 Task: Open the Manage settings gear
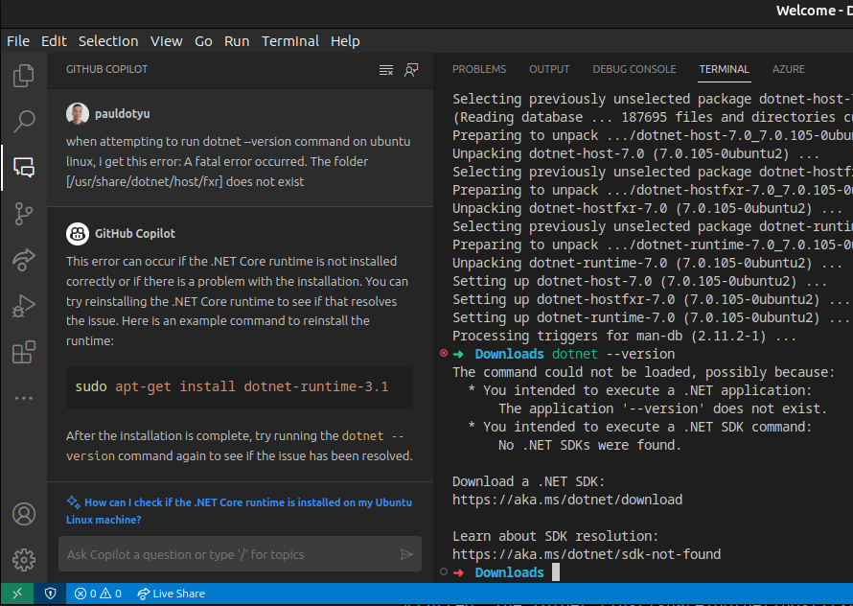[23, 560]
